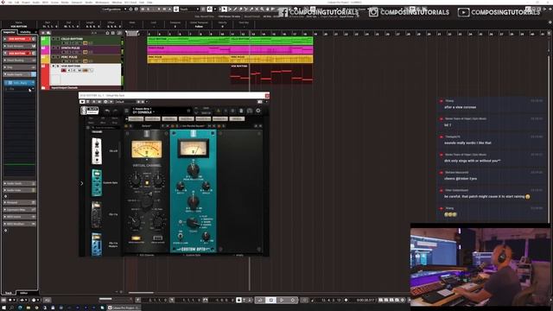Select the white FG-116 module thumbnail
Screen dimensions: 553x311
[x=97, y=151]
